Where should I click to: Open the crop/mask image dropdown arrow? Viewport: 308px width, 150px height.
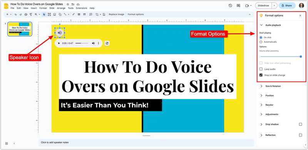tap(100, 15)
